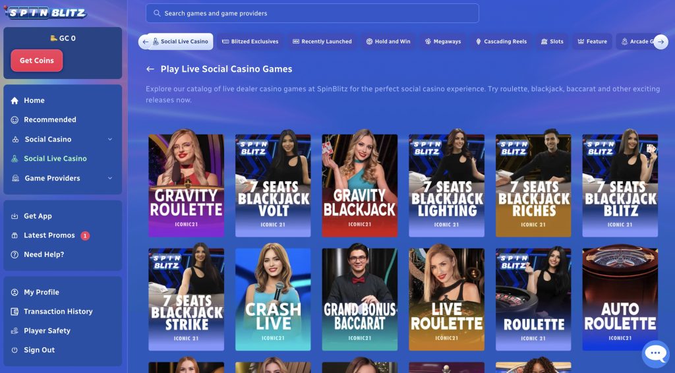
Task: Click the SpinBlitz logo
Action: click(45, 13)
